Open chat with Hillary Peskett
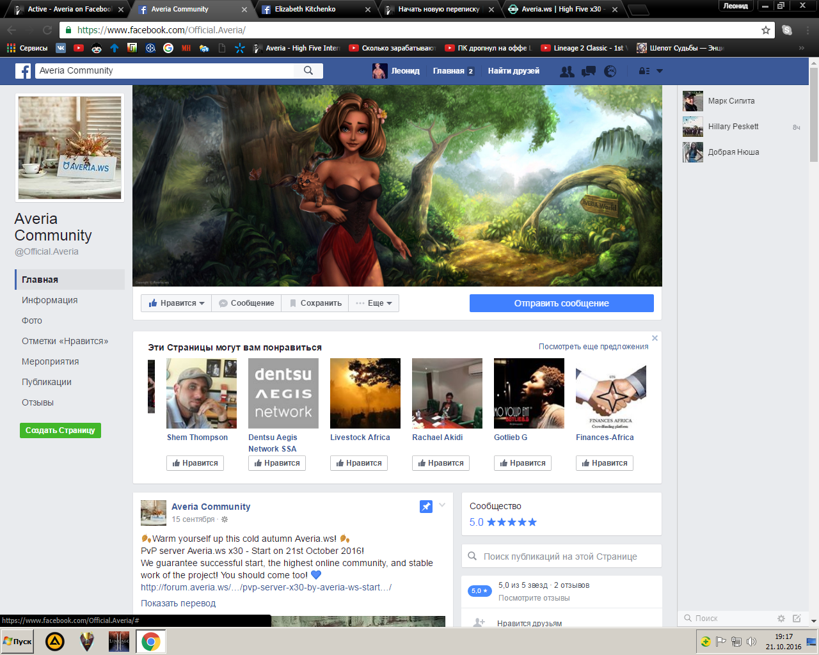Screen dimensions: 819x655 [742, 127]
